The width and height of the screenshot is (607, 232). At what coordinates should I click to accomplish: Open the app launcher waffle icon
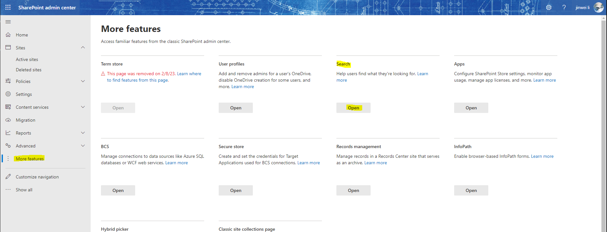click(x=8, y=7)
